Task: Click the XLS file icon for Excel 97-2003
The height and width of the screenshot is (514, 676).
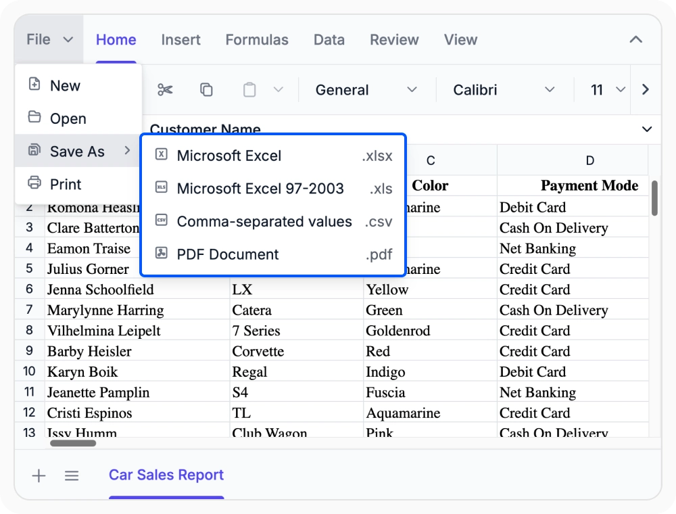Action: click(x=162, y=187)
